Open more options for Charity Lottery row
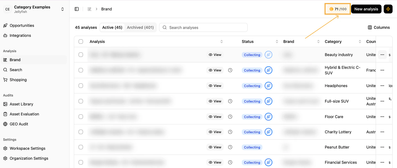Image resolution: width=397 pixels, height=168 pixels. [382, 132]
